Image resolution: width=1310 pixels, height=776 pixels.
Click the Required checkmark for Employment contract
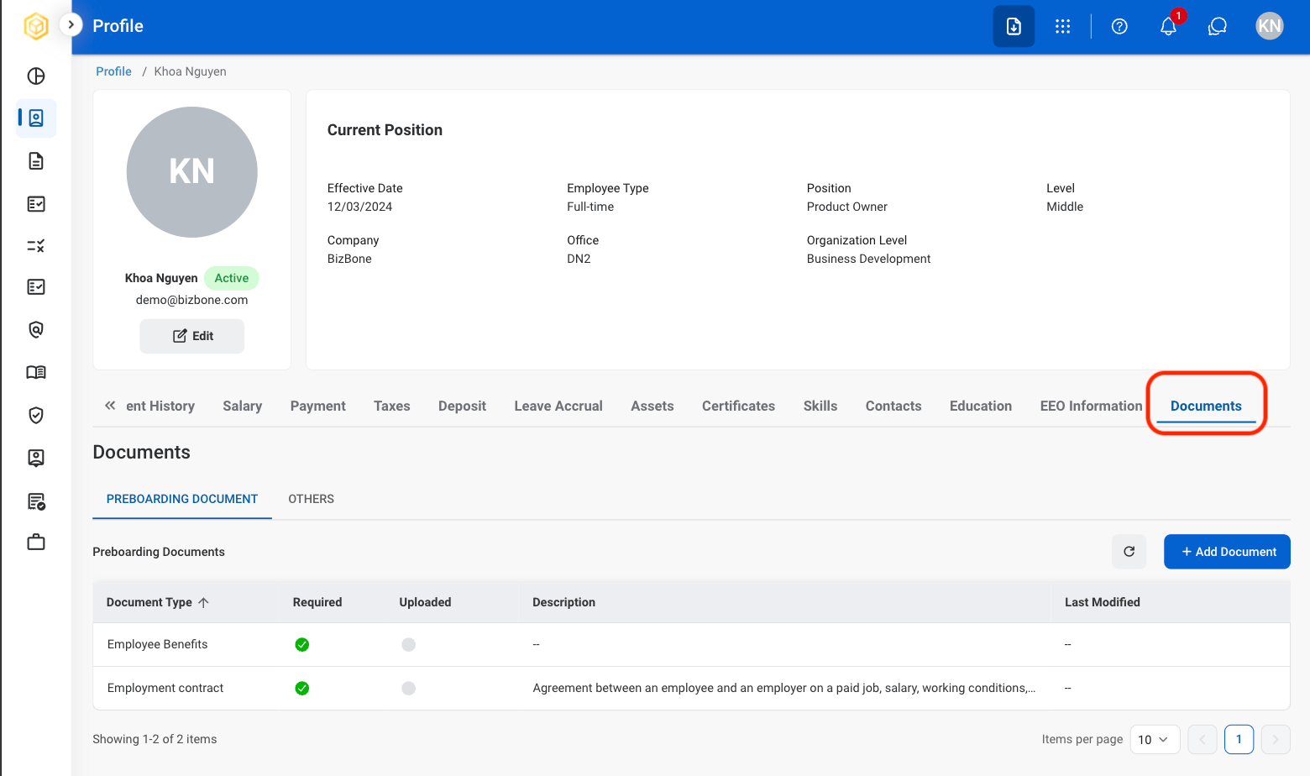[x=302, y=689]
